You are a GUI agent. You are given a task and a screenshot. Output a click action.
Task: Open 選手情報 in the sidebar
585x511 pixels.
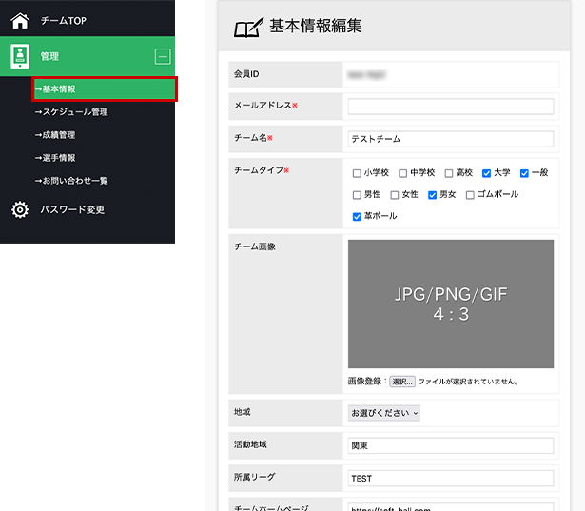pyautogui.click(x=55, y=158)
